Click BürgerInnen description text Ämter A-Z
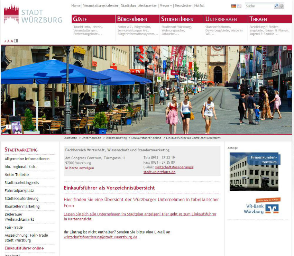Image resolution: width=294 pixels, height=256 pixels. [138, 30]
